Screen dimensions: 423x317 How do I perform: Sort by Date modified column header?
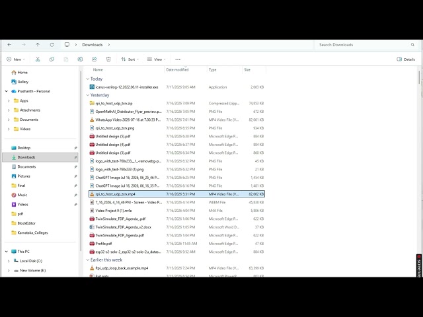click(177, 70)
